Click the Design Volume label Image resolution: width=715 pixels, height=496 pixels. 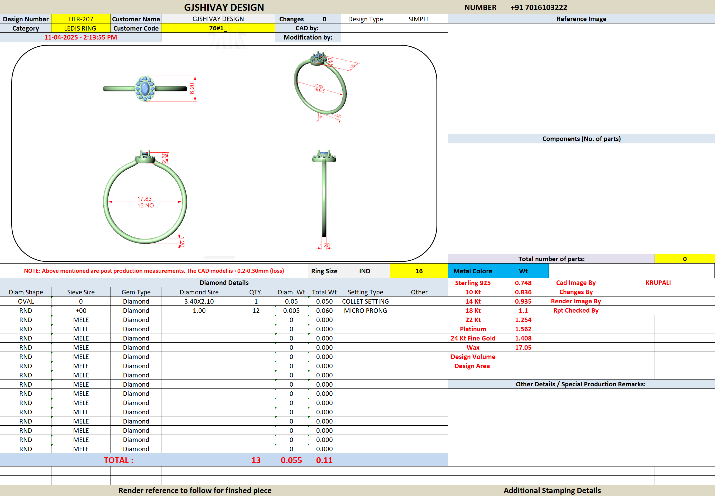pos(473,357)
